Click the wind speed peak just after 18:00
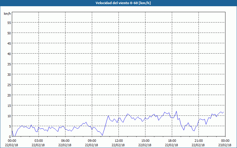Image resolution: width=237 pixels, height=148 pixels. coord(176,111)
